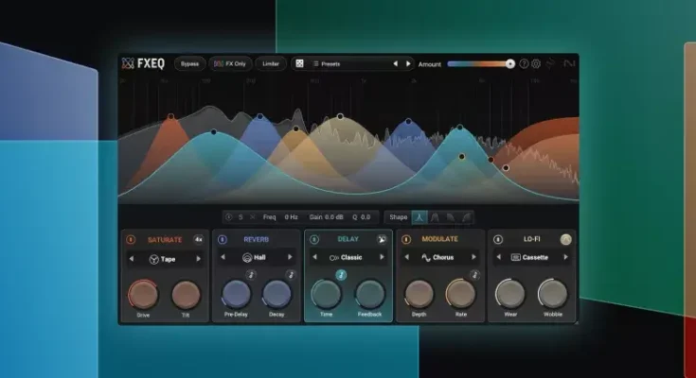696x378 pixels.
Task: Open the help question mark icon
Action: [x=524, y=64]
